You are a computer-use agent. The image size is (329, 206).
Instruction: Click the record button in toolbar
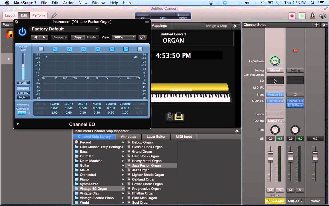pyautogui.click(x=292, y=16)
